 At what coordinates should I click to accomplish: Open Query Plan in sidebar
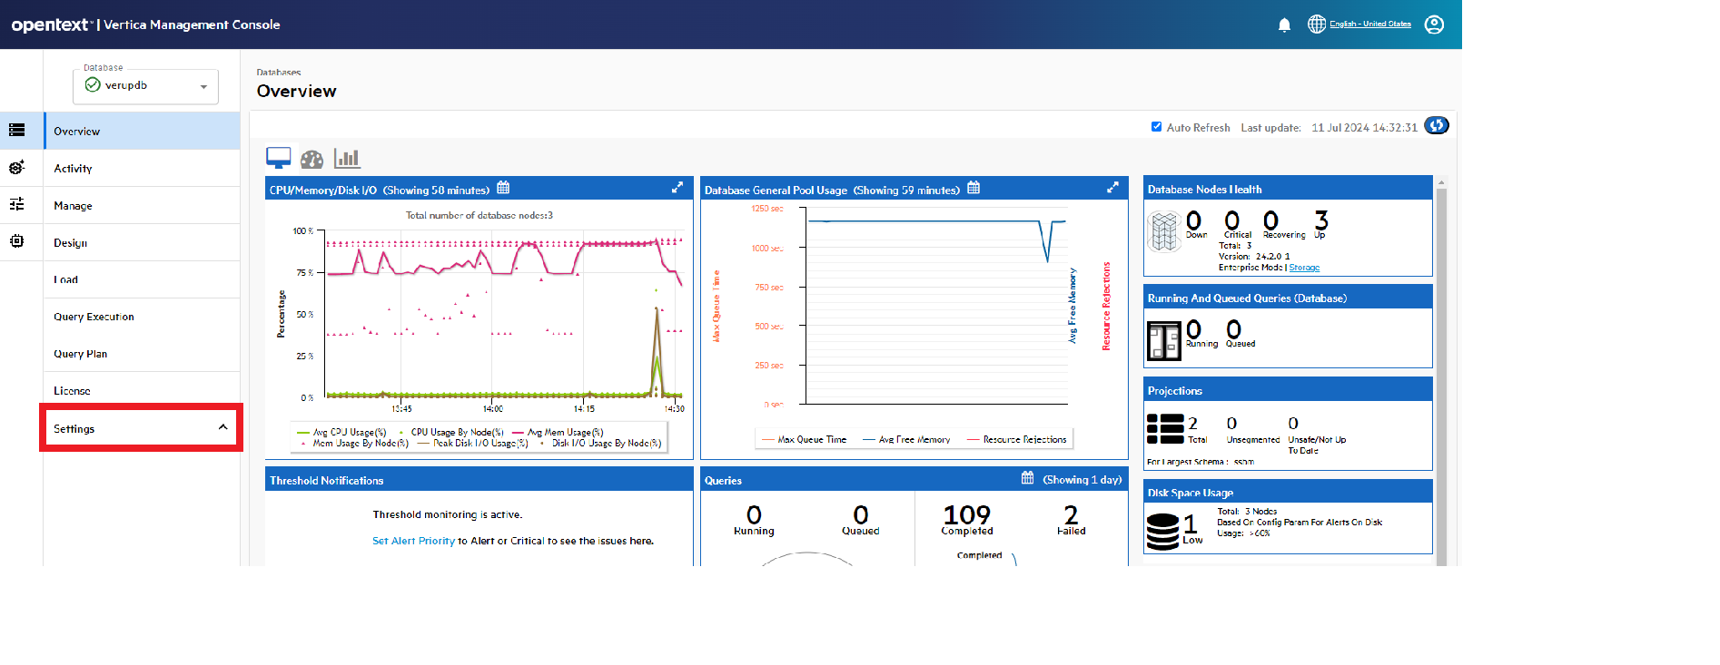click(x=142, y=354)
